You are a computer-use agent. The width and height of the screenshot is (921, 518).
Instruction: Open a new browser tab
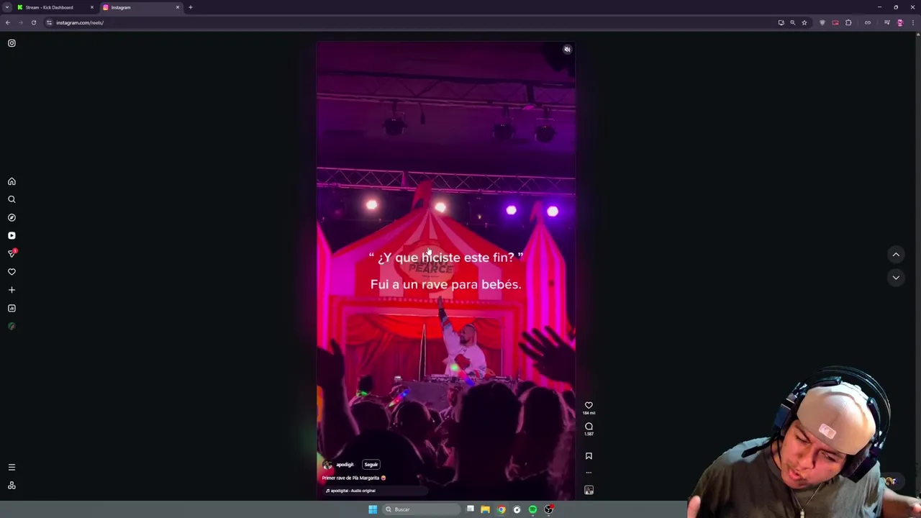click(191, 7)
